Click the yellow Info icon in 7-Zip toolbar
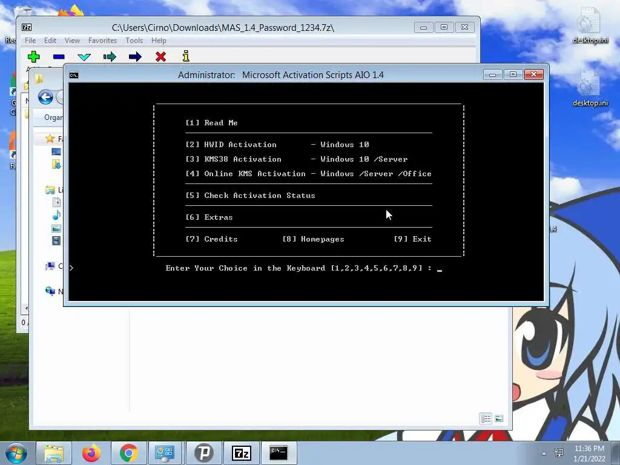 (186, 56)
